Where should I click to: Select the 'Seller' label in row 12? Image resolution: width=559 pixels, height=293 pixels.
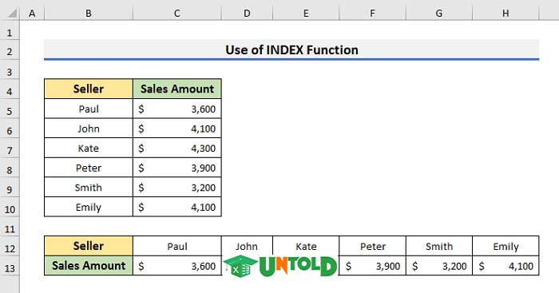tap(89, 246)
